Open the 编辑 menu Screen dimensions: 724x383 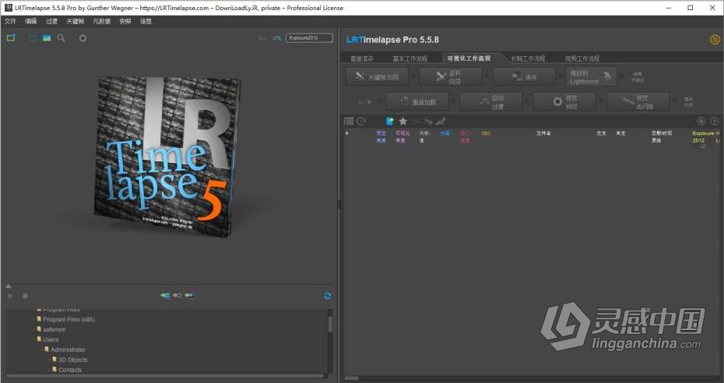[x=31, y=21]
